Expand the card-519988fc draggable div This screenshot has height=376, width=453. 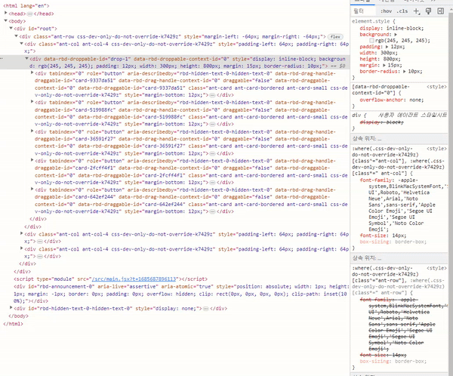click(32, 102)
